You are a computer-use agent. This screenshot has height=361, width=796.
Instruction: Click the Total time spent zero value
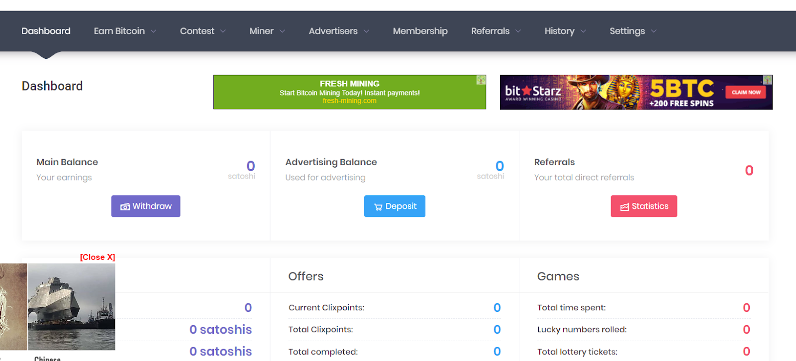[746, 308]
